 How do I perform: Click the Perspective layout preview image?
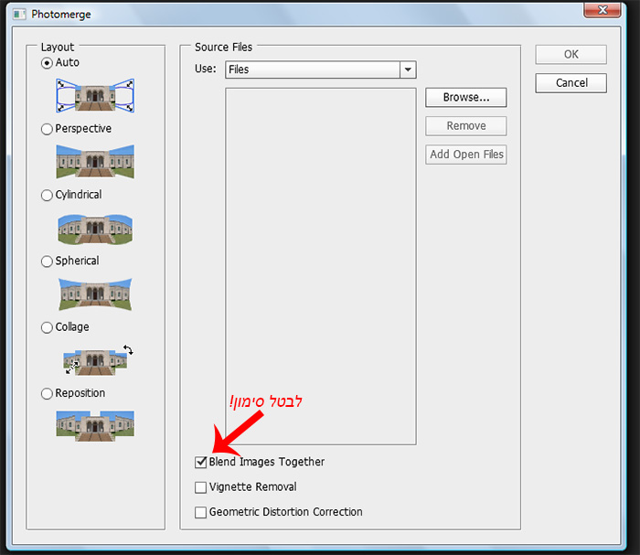click(95, 162)
